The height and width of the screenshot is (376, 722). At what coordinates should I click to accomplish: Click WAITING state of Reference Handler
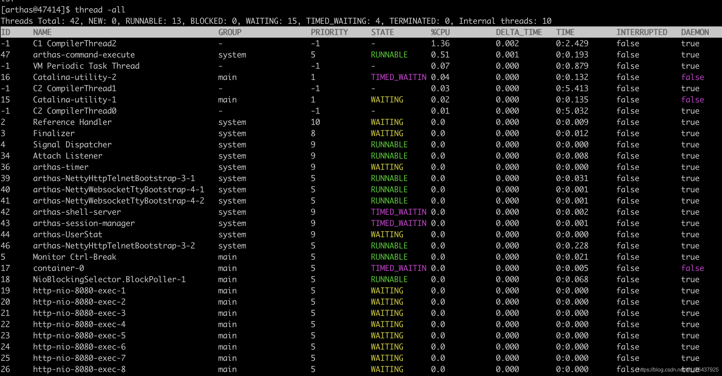coord(387,122)
